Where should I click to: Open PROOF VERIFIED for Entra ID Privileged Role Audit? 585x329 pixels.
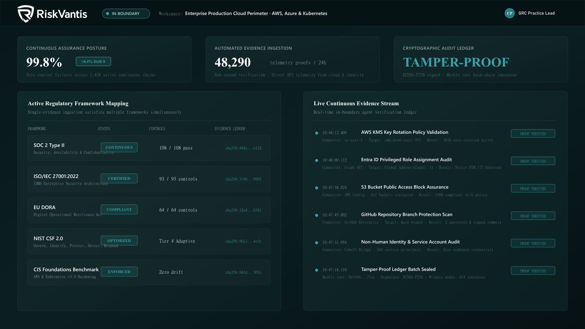coord(533,161)
